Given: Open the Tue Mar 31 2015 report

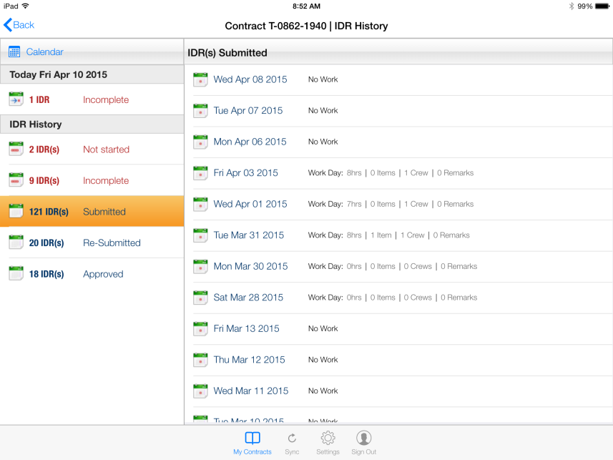Looking at the screenshot, I should [248, 235].
